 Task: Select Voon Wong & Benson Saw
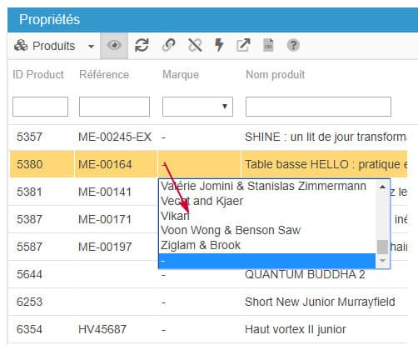coord(231,230)
